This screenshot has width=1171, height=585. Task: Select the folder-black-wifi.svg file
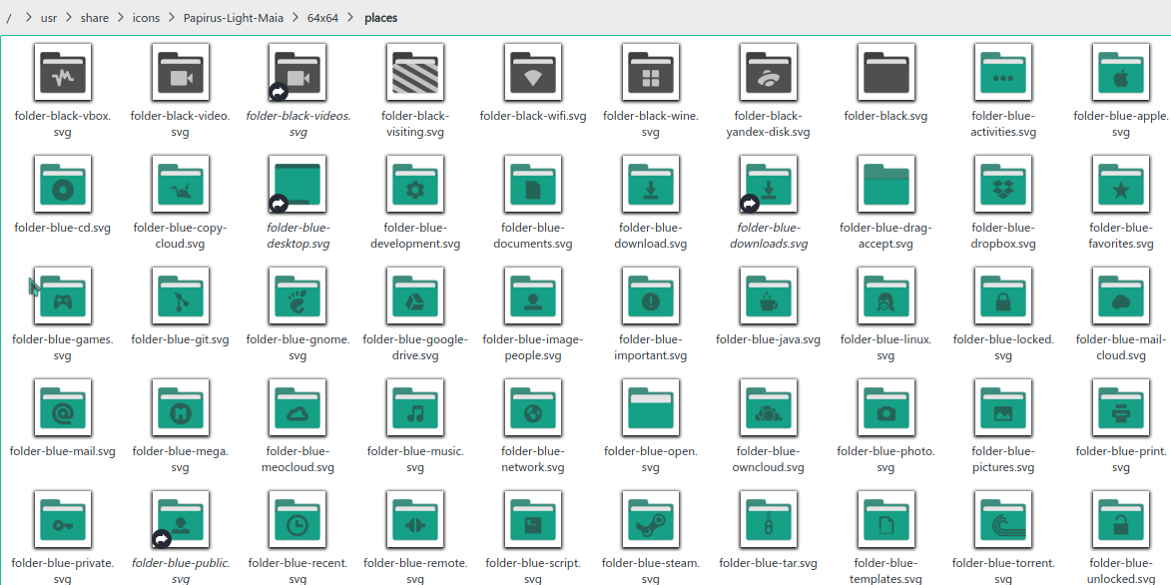coord(532,72)
